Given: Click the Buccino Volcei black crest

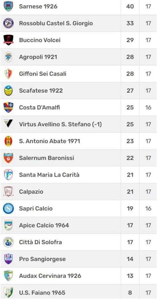Looking at the screenshot, I should point(8,40).
